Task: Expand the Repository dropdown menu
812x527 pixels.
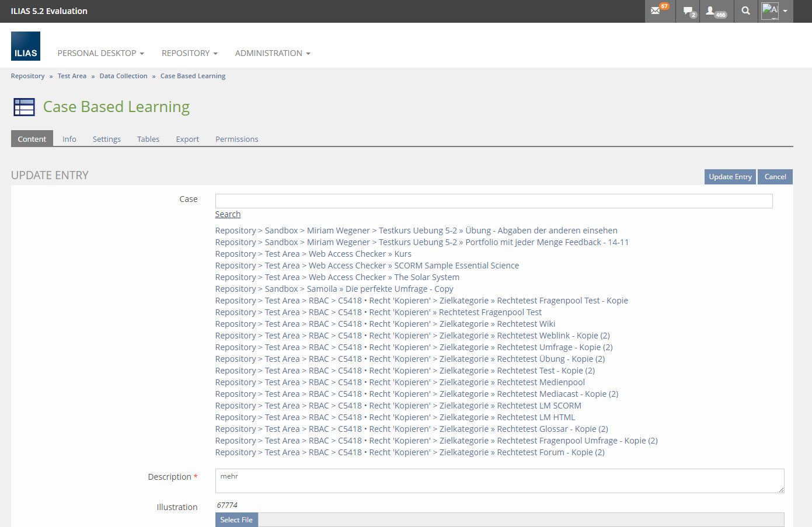Action: tap(189, 53)
